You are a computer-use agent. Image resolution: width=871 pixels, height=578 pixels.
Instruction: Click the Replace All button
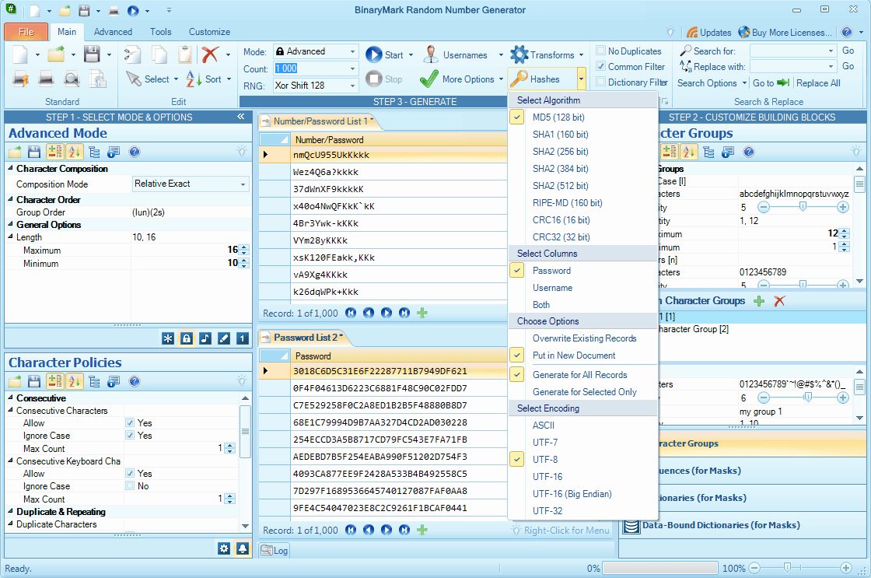tap(817, 82)
